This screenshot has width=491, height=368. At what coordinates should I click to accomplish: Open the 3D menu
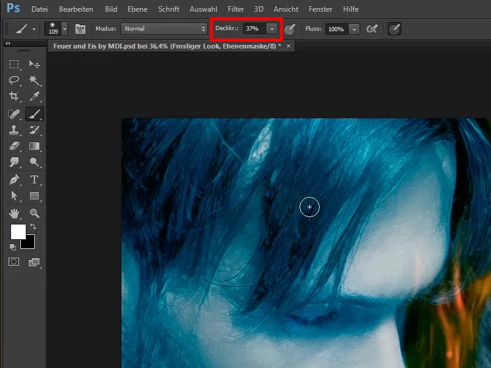pyautogui.click(x=258, y=9)
